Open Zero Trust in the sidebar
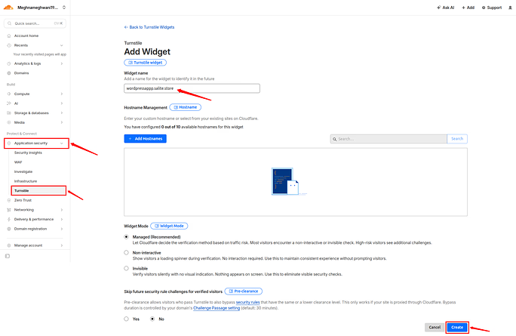The image size is (516, 336). (23, 200)
